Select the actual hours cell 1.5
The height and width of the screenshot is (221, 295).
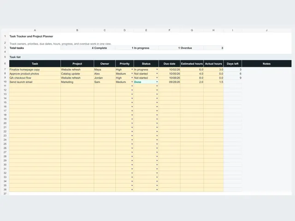(x=213, y=82)
